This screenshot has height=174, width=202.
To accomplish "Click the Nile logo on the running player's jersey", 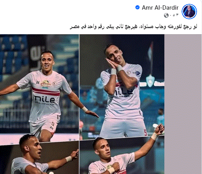I will [45, 100].
